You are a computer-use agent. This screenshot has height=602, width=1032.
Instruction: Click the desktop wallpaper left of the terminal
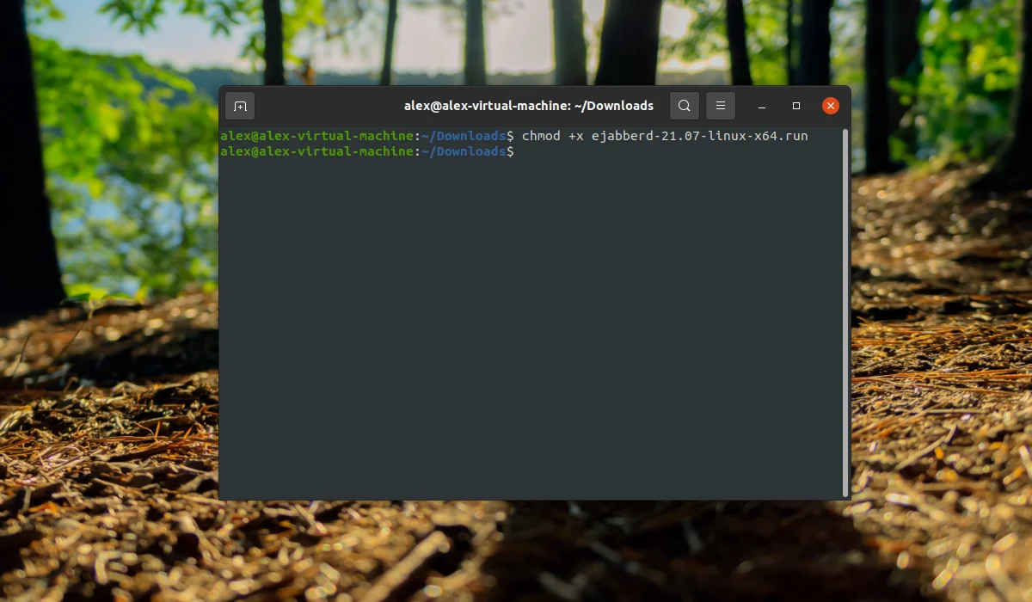click(x=107, y=301)
